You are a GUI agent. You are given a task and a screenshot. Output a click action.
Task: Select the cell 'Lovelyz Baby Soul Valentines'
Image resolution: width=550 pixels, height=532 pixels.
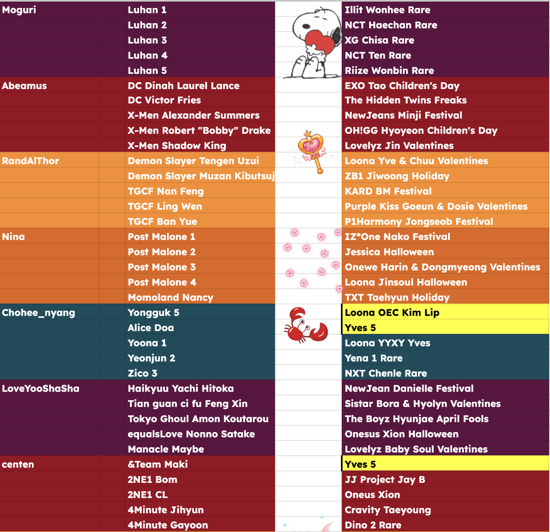(446, 449)
